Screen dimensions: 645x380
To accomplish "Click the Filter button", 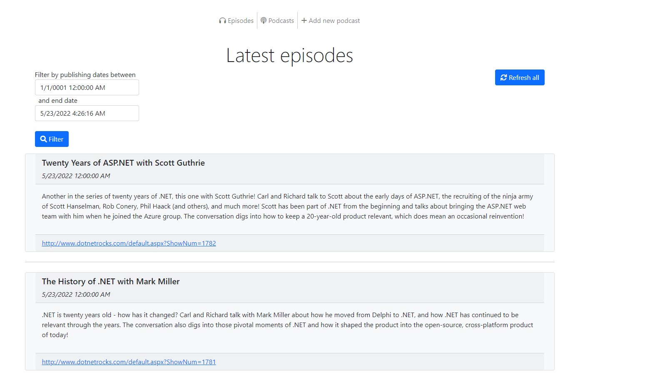I will point(52,139).
